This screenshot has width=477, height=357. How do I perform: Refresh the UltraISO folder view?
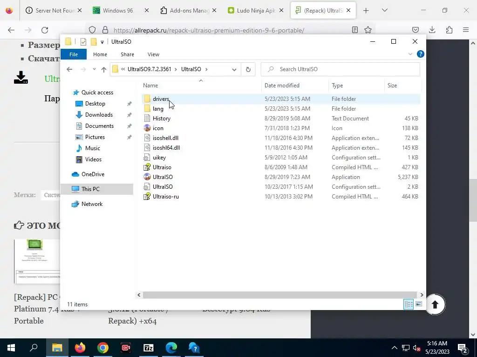coord(248,69)
